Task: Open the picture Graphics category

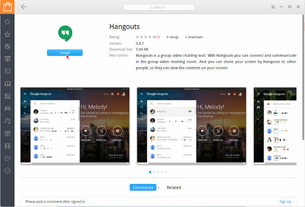Action: (x=8, y=96)
